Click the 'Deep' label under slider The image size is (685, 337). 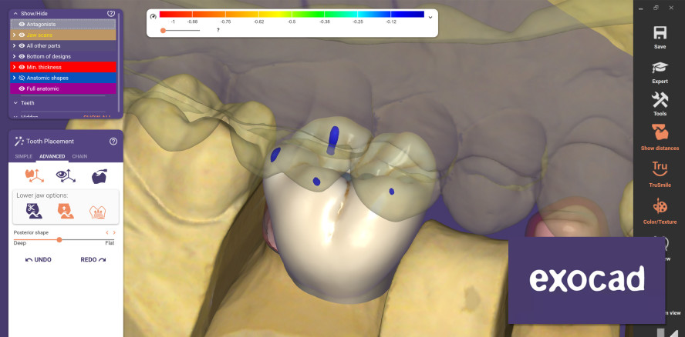coord(19,243)
